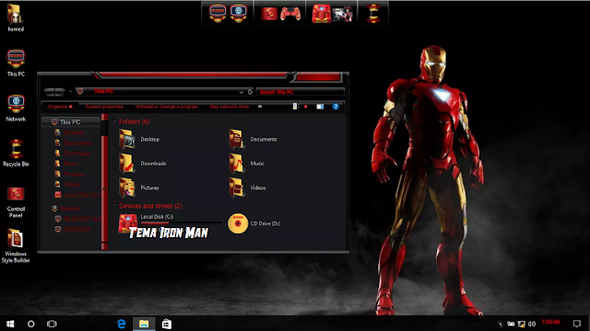The height and width of the screenshot is (331, 590).
Task: Click Uninstall or change a program
Action: [x=167, y=107]
